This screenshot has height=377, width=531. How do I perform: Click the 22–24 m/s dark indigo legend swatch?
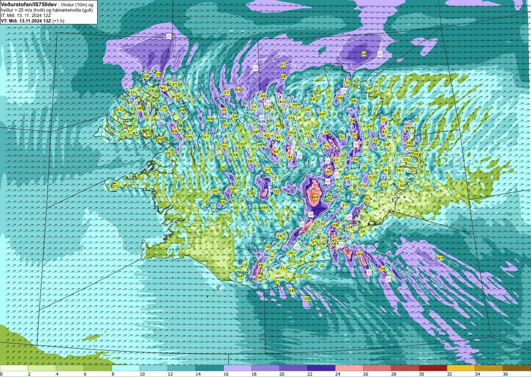[x=321, y=368]
